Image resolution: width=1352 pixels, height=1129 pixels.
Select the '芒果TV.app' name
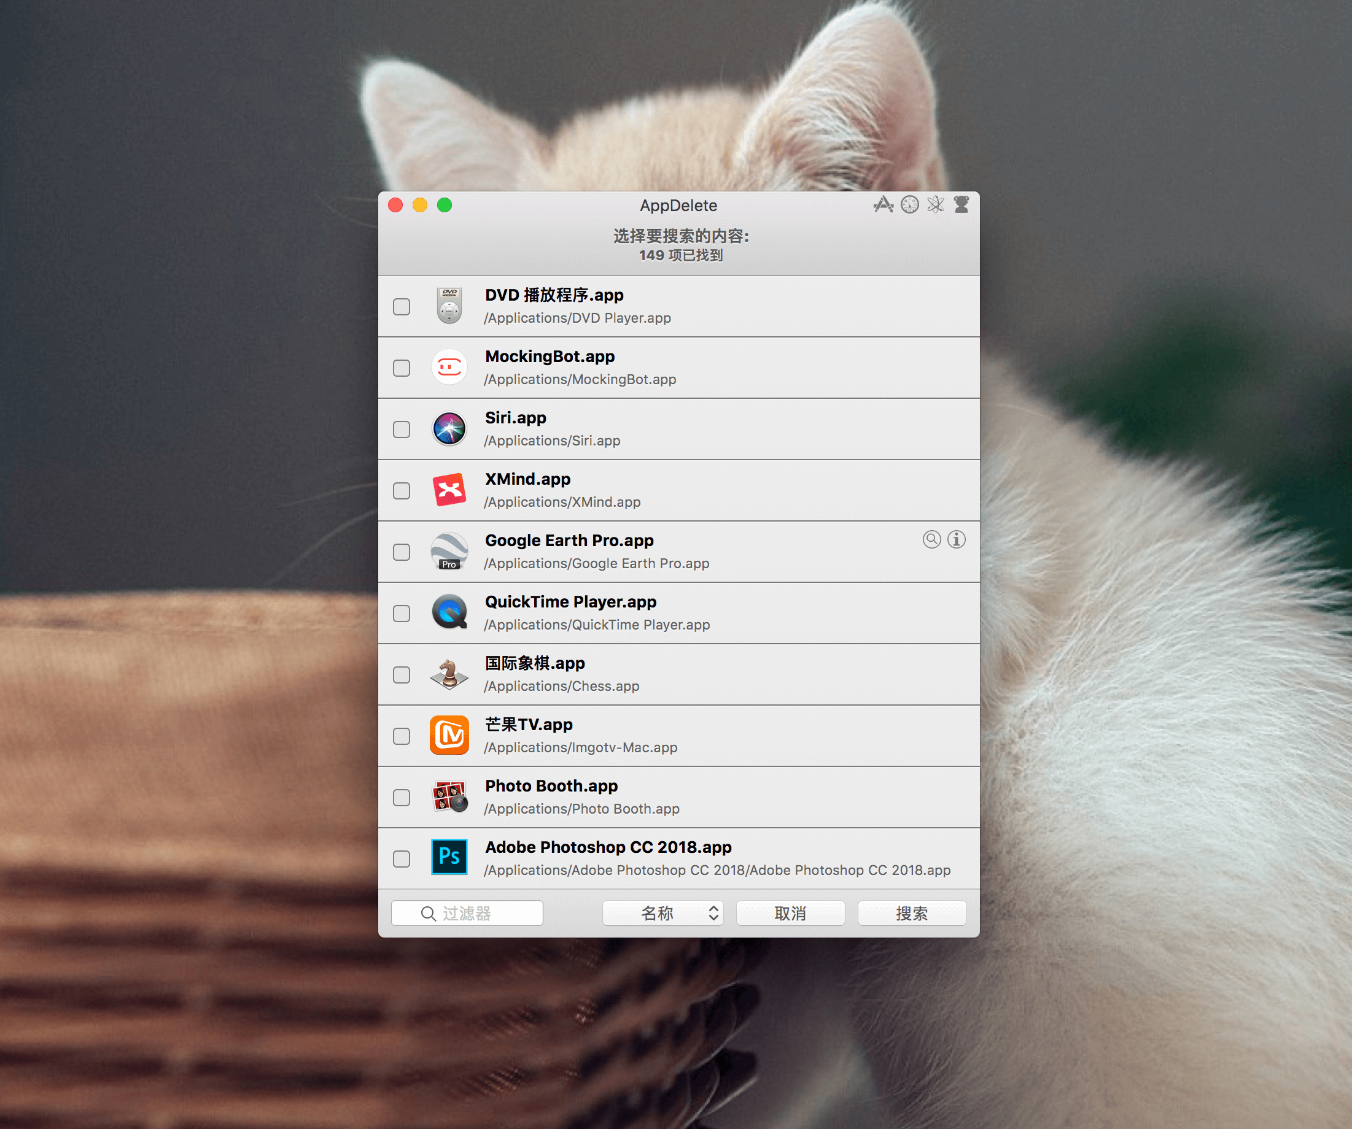529,725
